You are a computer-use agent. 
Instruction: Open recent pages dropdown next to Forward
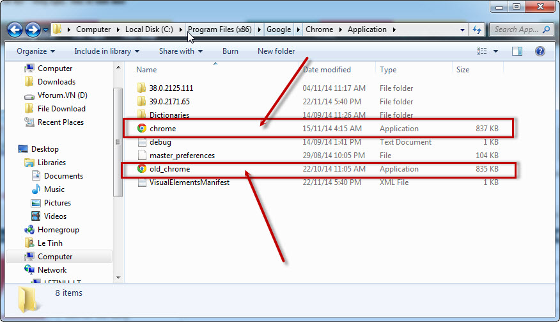point(45,30)
